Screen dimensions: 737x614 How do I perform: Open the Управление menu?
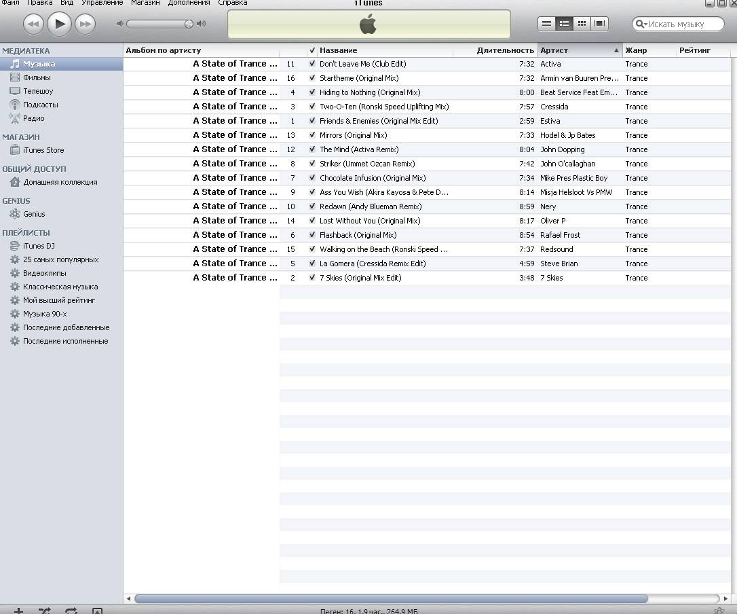tap(102, 3)
